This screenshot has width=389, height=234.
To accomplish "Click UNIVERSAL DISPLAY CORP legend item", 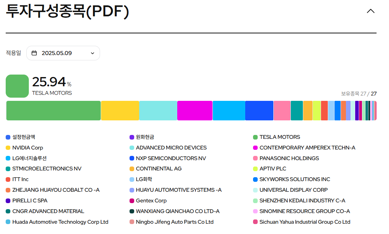I will pos(290,190).
